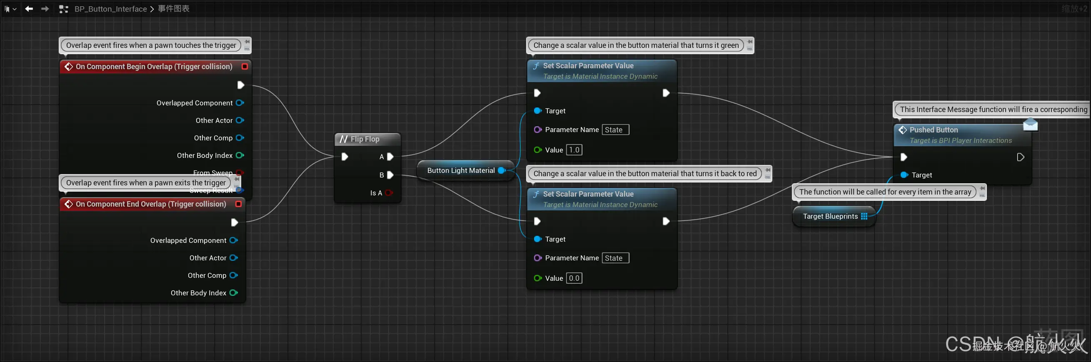Click green Set Scalar node's output execution pin
1091x362 pixels.
tap(666, 93)
